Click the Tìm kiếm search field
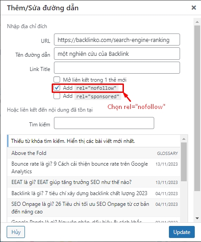Image resolution: width=201 pixels, height=242 pixels. click(104, 123)
